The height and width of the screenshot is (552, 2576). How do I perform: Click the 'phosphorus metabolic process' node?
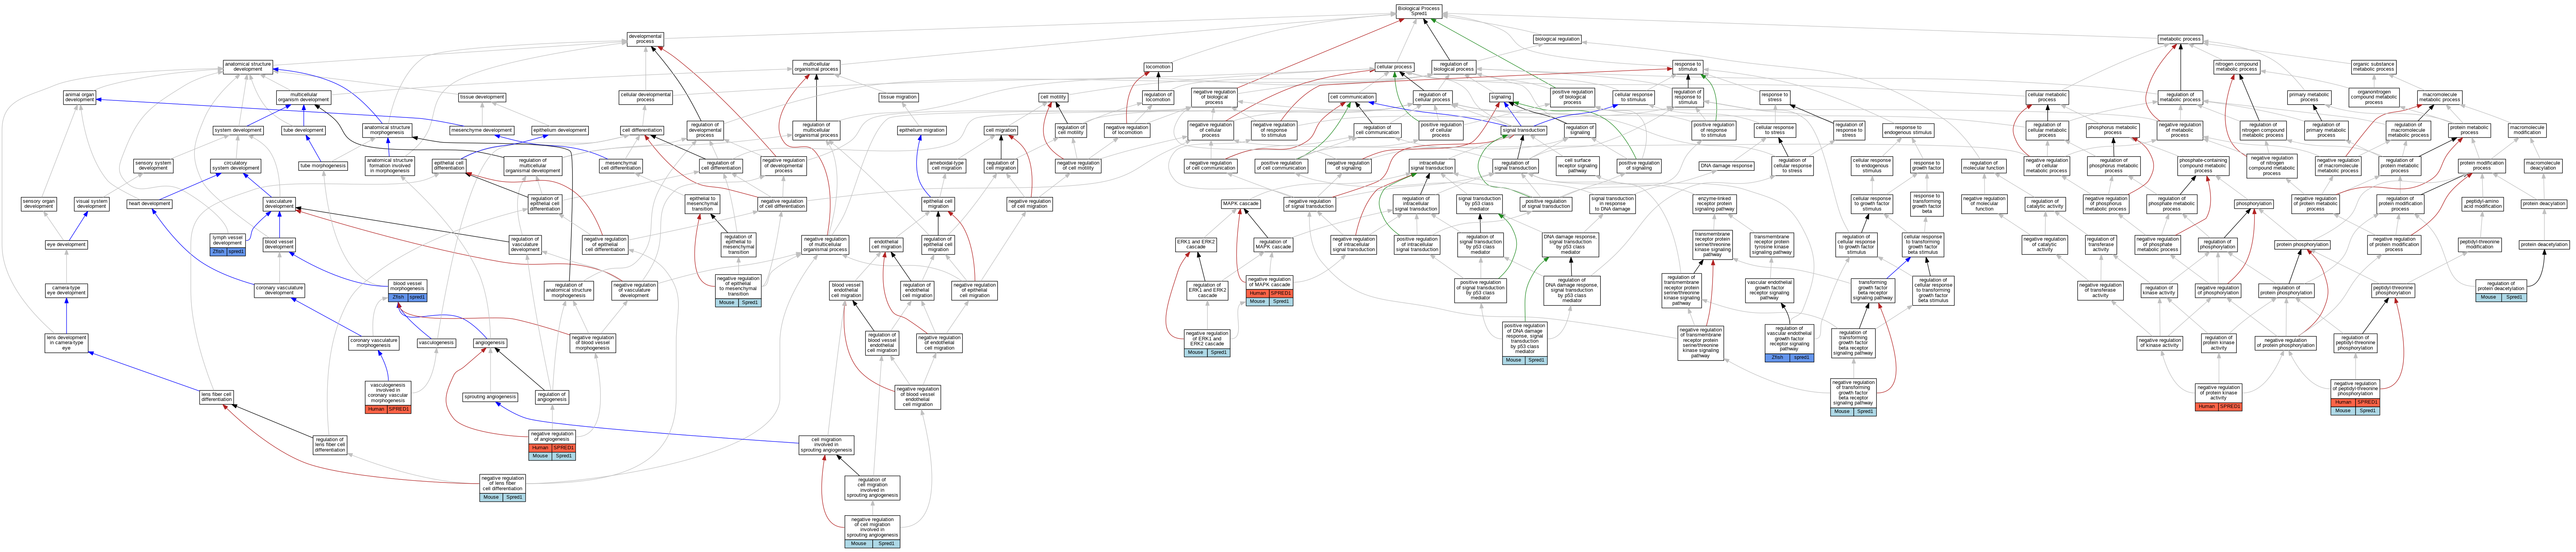tap(2112, 130)
